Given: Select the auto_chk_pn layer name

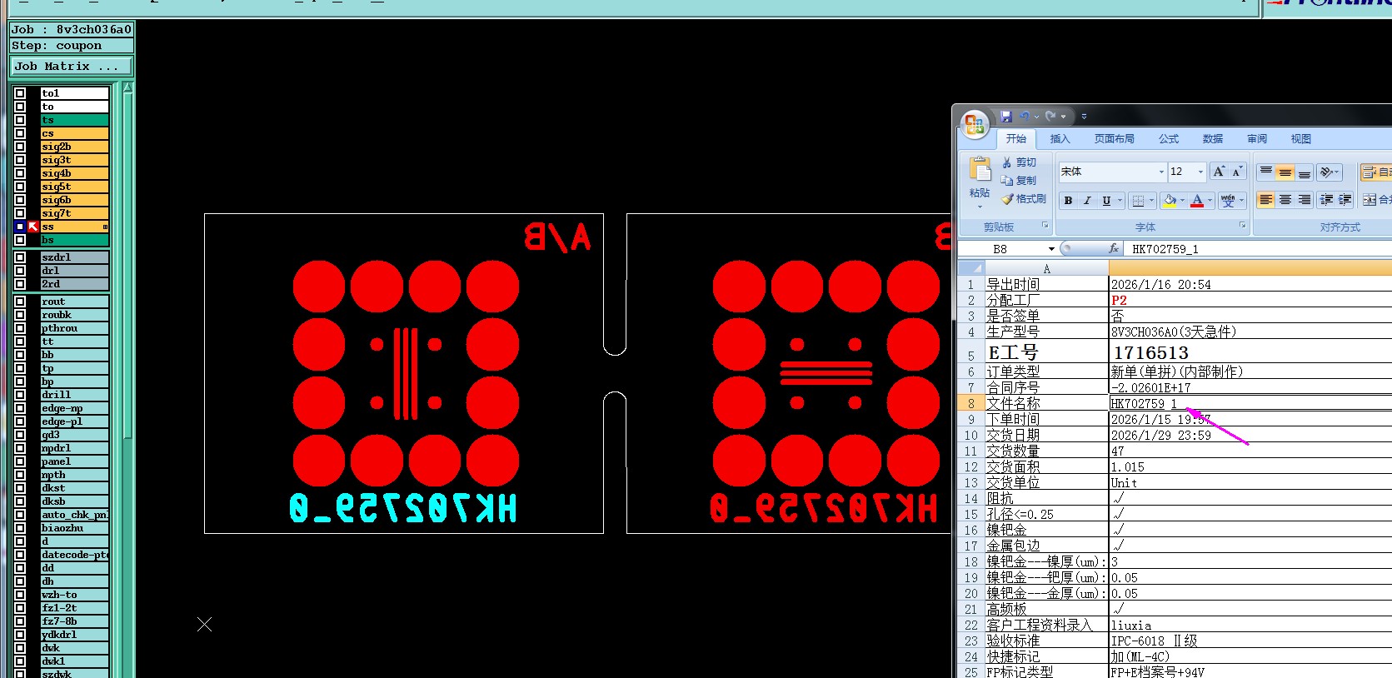Looking at the screenshot, I should pos(74,515).
